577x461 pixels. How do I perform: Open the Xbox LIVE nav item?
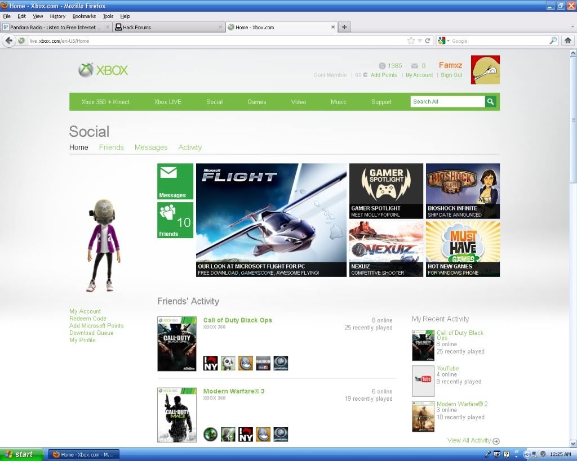[168, 102]
